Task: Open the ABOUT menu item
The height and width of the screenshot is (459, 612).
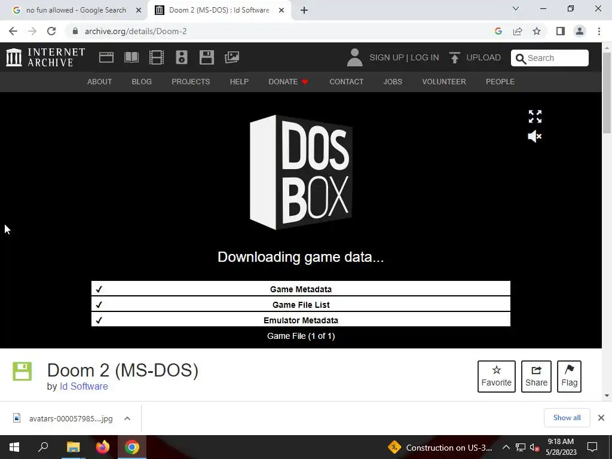Action: pyautogui.click(x=100, y=81)
